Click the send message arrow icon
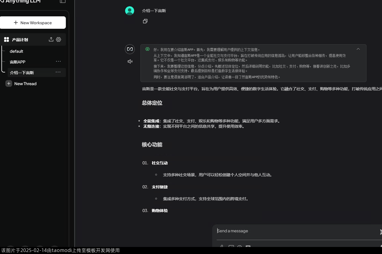This screenshot has width=382, height=254. (x=380, y=232)
